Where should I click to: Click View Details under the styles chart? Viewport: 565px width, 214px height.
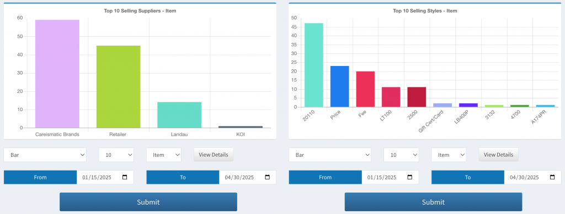pos(499,155)
